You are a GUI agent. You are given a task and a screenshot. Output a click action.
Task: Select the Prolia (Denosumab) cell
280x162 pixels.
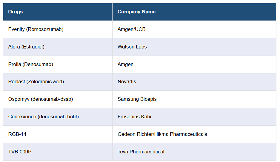[x=30, y=65]
